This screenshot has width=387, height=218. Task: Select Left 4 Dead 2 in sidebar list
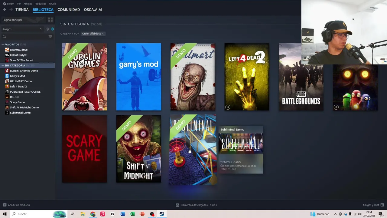18,86
